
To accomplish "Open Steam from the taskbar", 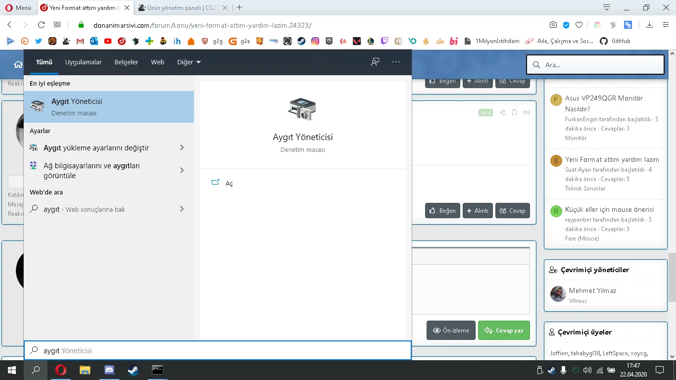I will 134,370.
